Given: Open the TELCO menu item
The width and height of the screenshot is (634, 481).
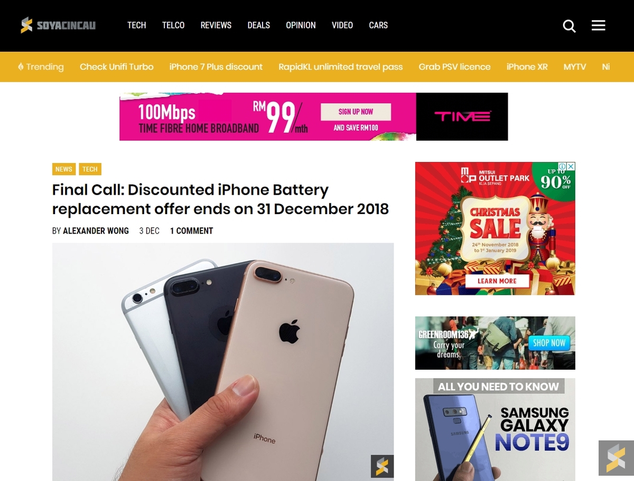Looking at the screenshot, I should (173, 25).
